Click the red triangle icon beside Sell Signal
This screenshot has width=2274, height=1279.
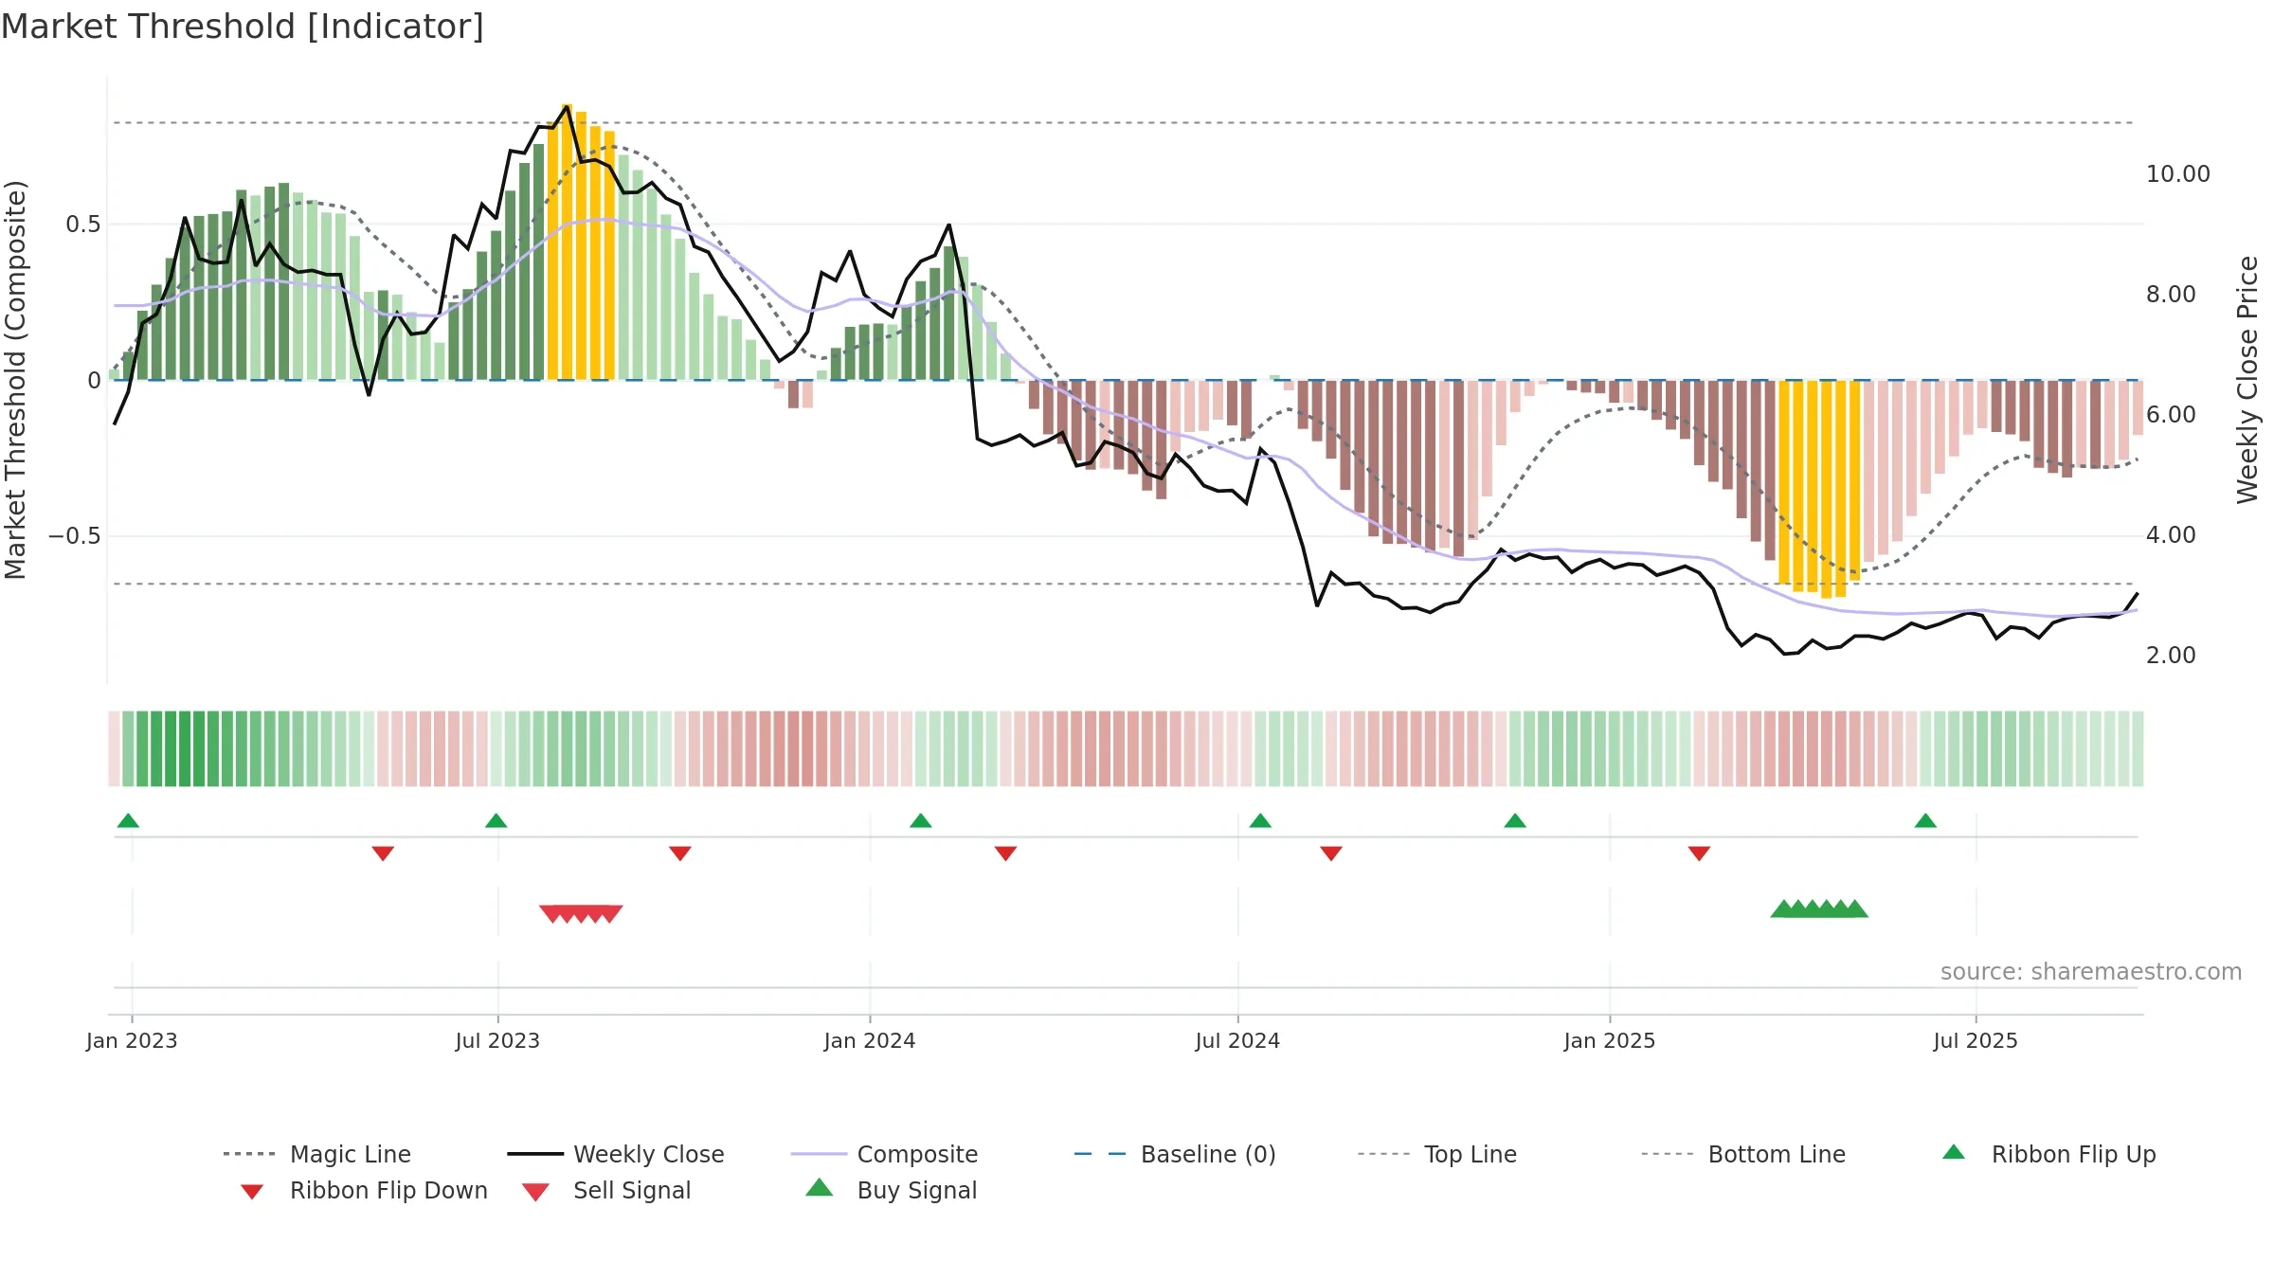click(535, 1192)
